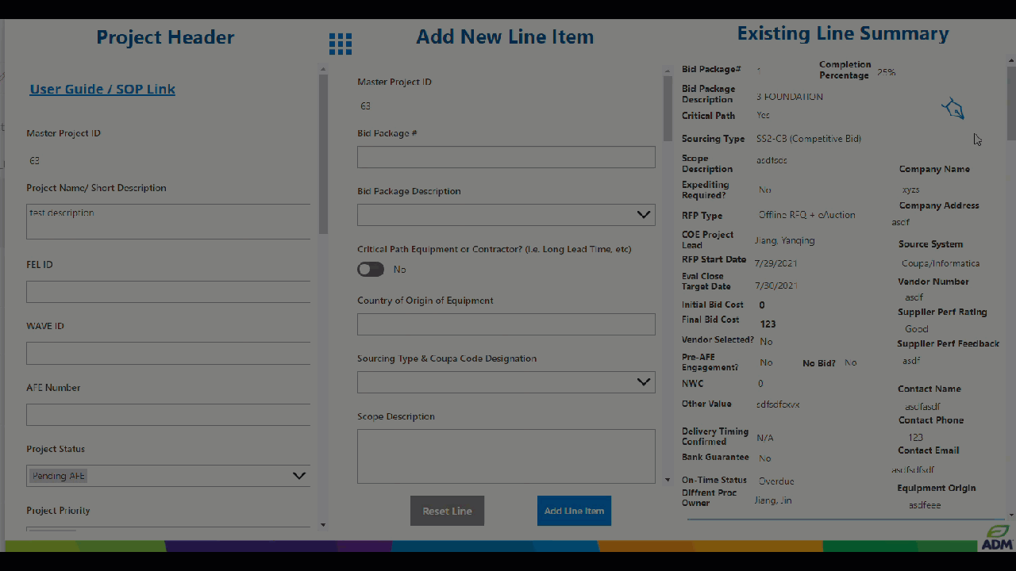Expand the Project Priority dropdown
This screenshot has width=1016, height=571.
pyautogui.click(x=168, y=530)
